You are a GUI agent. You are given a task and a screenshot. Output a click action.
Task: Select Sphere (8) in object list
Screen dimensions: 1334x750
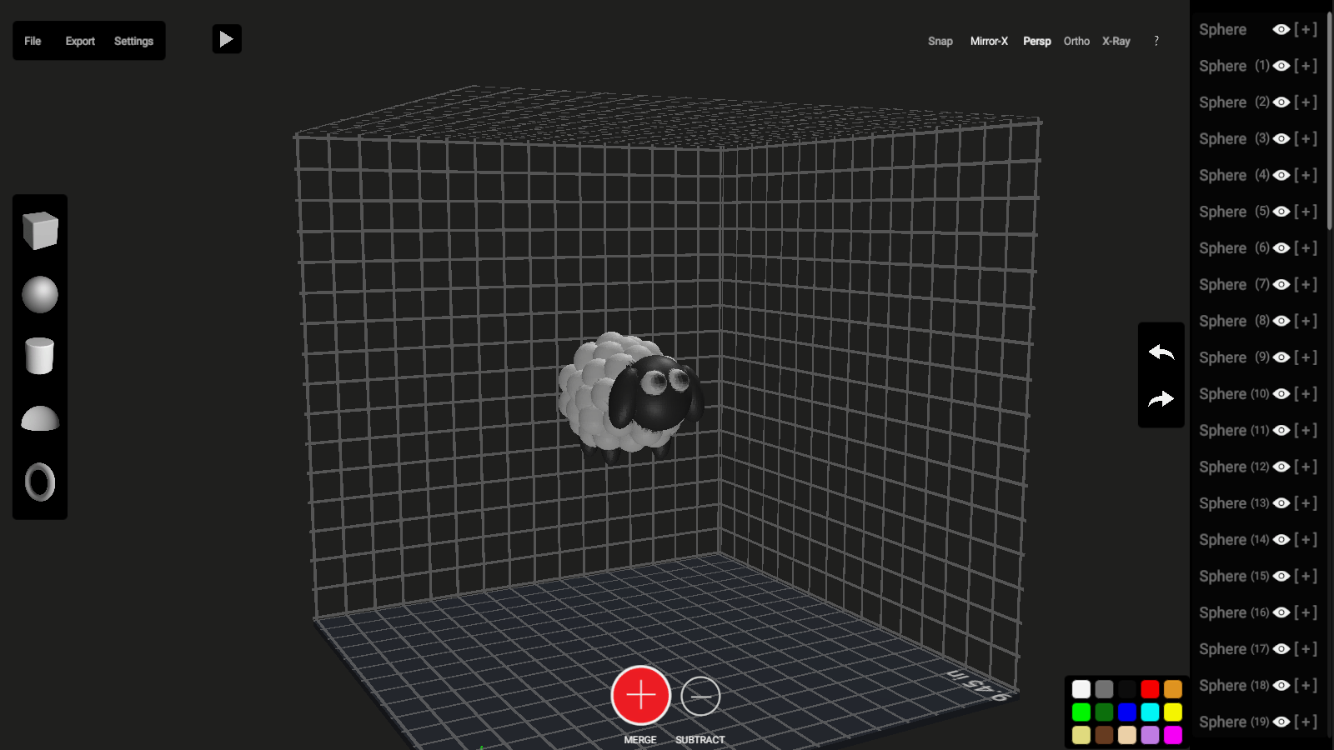coord(1234,321)
